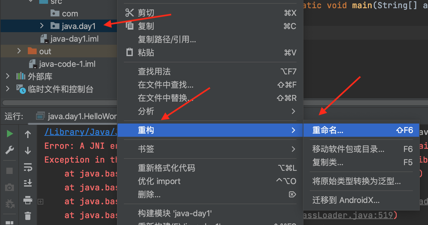Screen dimensions: 428x225
Task: Toggle scroll to end icon
Action: coord(28,183)
